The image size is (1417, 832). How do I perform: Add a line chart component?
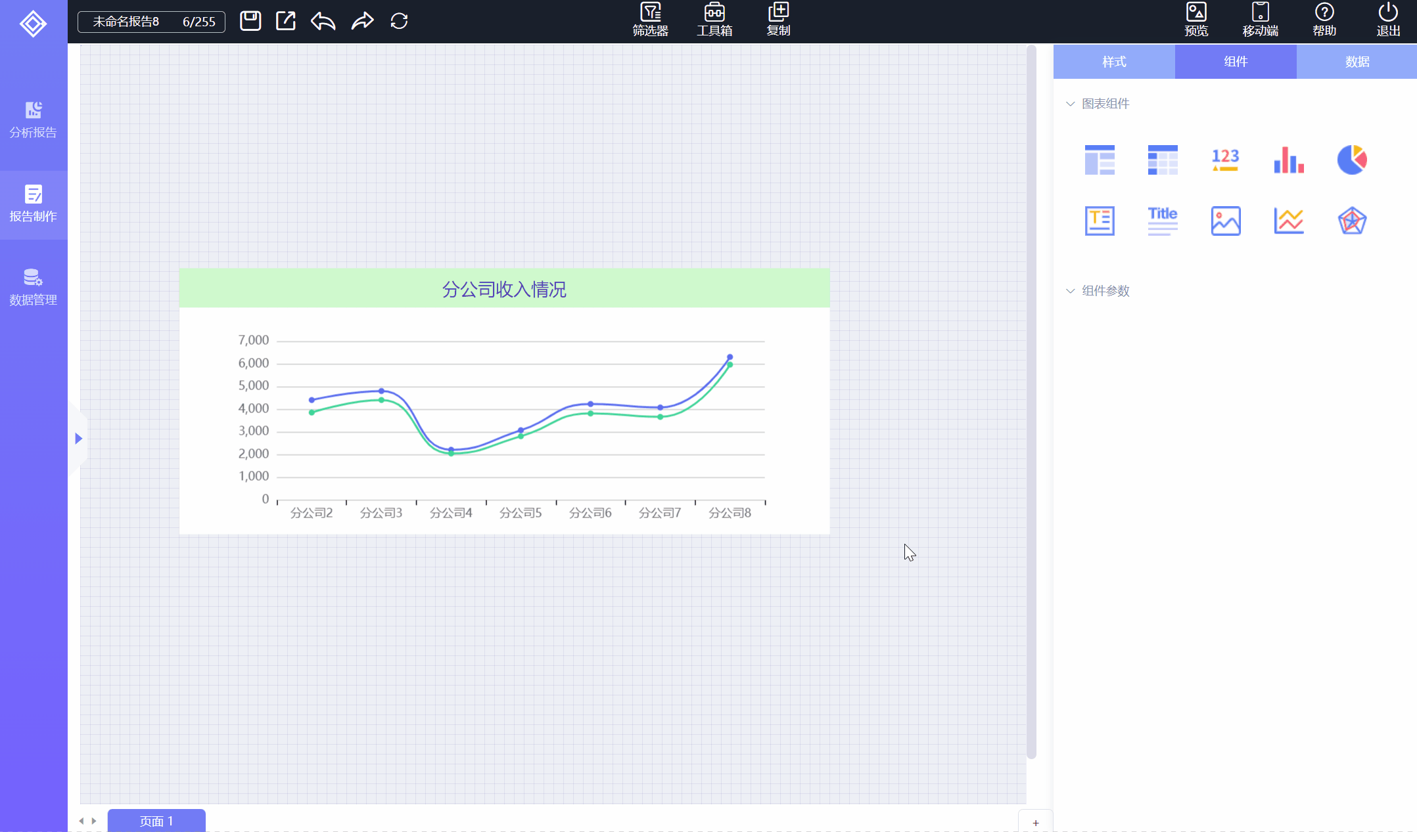tap(1289, 221)
